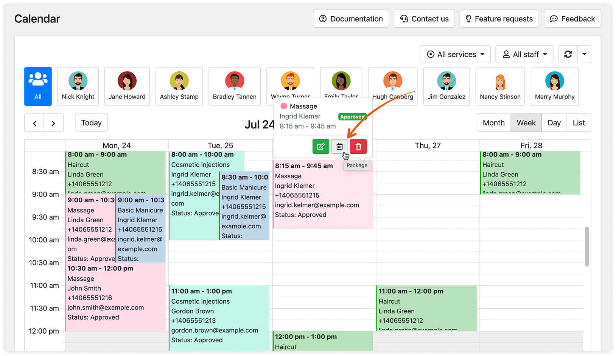Open the All services dropdown
This screenshot has width=616, height=356.
pyautogui.click(x=455, y=54)
